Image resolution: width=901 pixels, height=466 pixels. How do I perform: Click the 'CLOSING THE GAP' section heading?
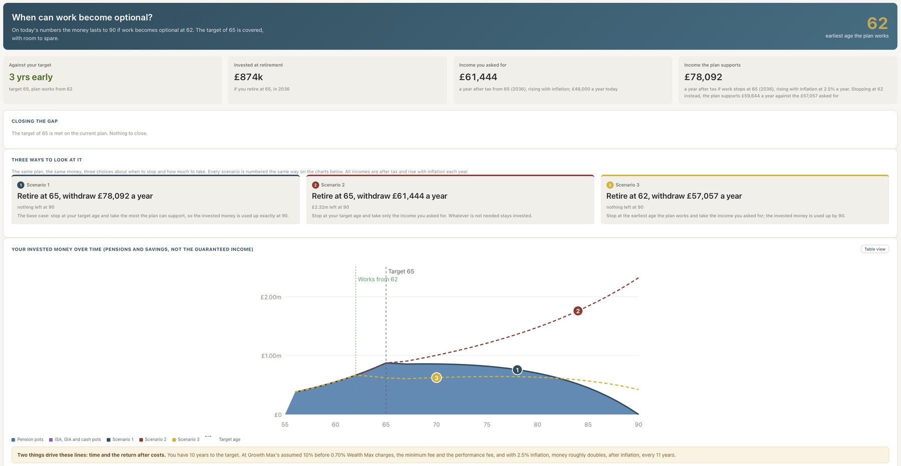[35, 121]
